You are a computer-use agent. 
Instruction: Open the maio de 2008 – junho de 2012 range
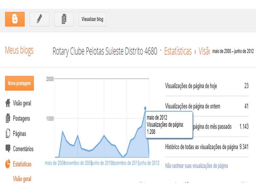(233, 51)
